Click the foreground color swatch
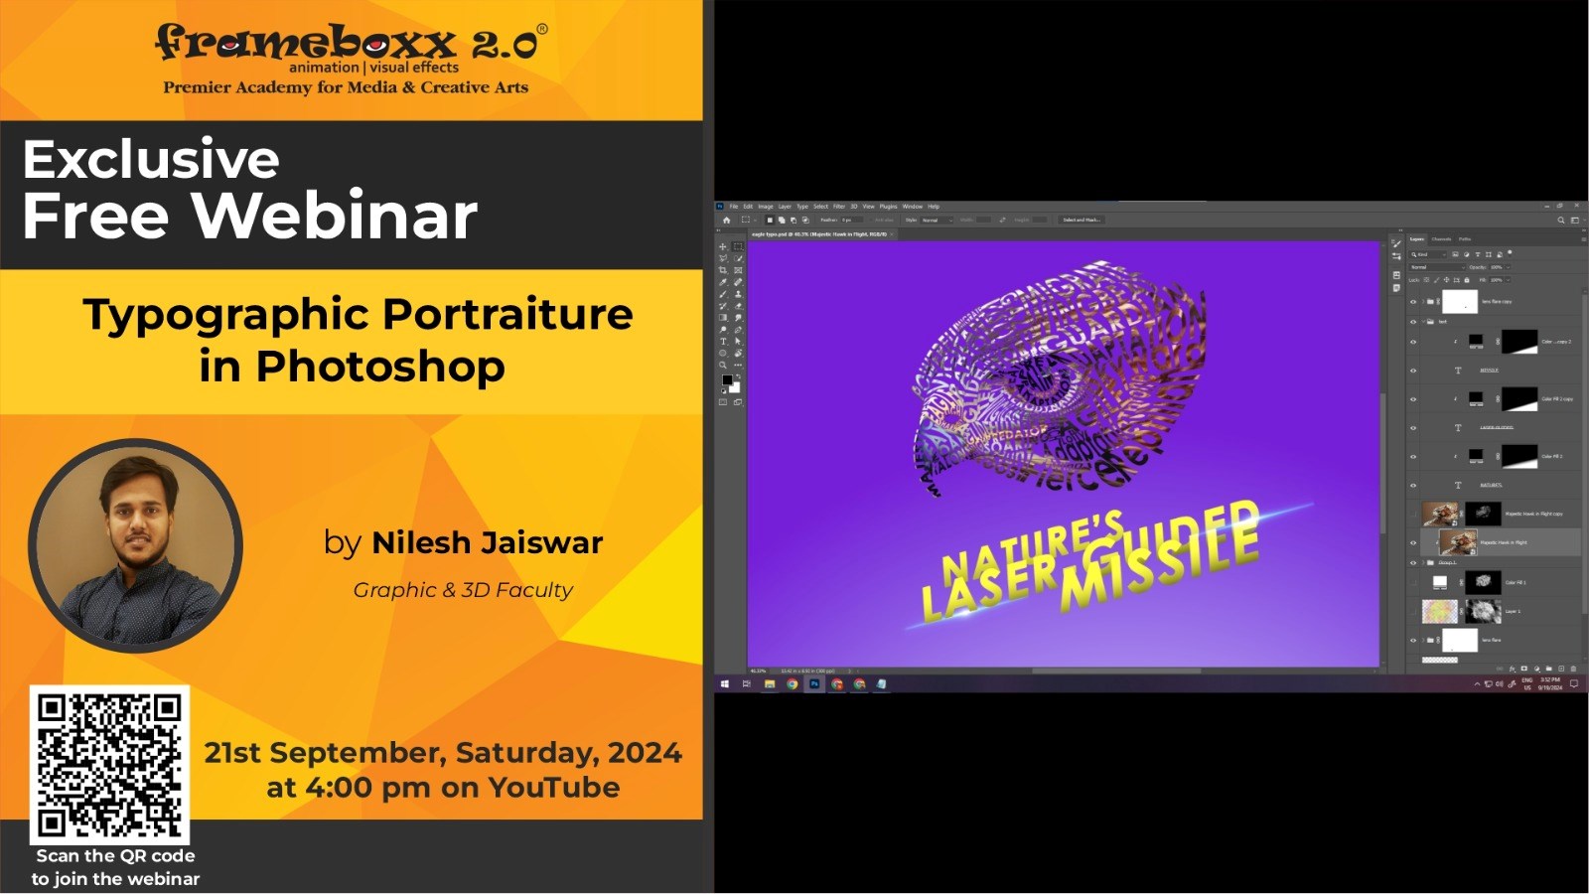Screen dimensions: 1589x894 pyautogui.click(x=727, y=380)
